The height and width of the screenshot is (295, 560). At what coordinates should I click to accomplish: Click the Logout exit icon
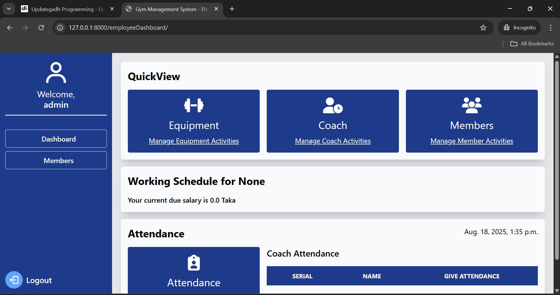[x=14, y=280]
